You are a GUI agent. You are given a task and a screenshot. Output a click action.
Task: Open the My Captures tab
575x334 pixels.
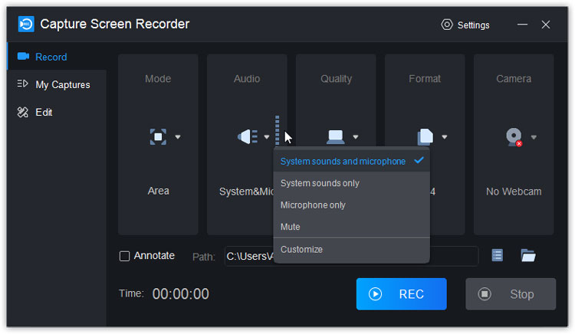pos(57,84)
